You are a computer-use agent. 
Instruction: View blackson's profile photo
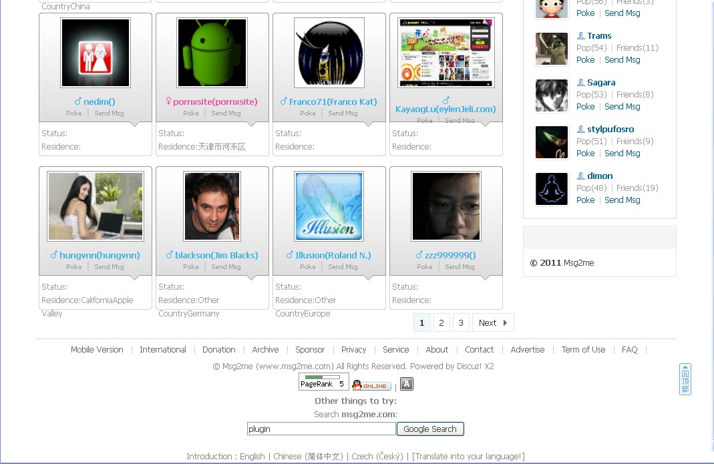coord(212,206)
